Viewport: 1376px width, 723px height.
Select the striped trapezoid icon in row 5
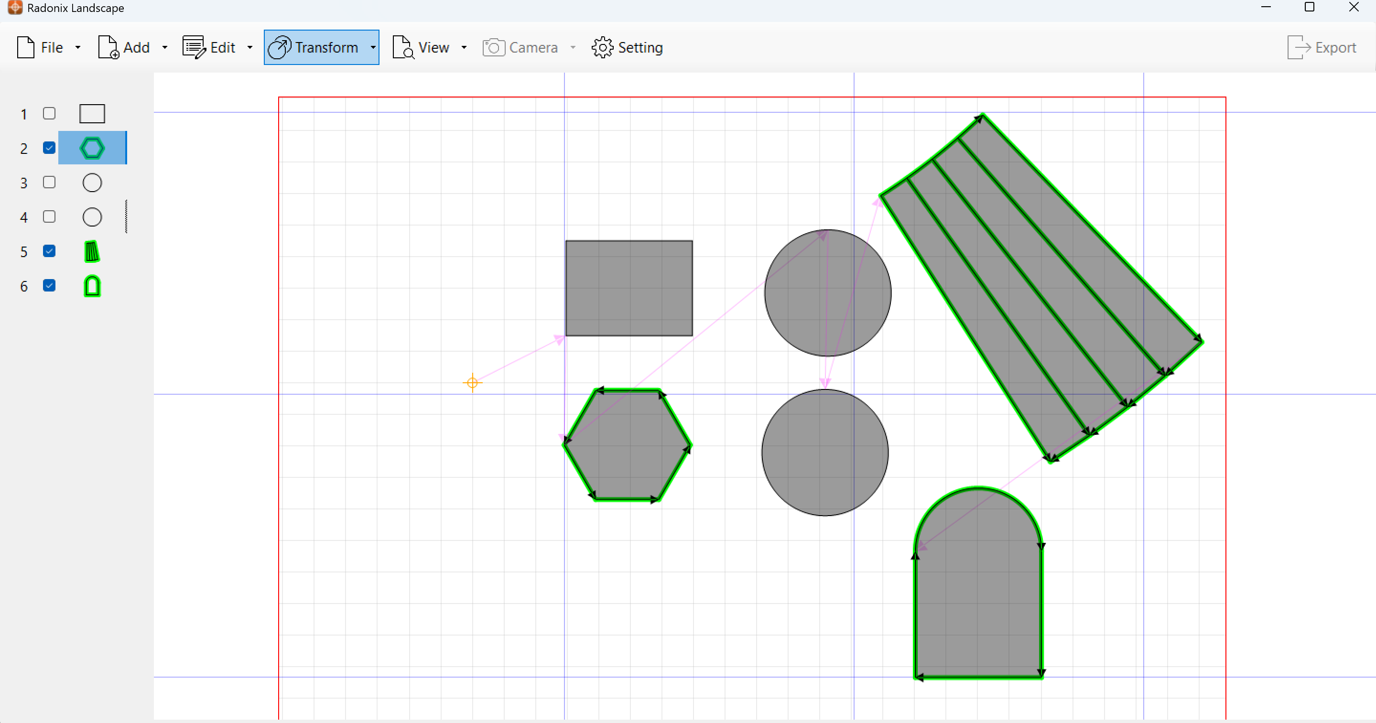click(92, 251)
